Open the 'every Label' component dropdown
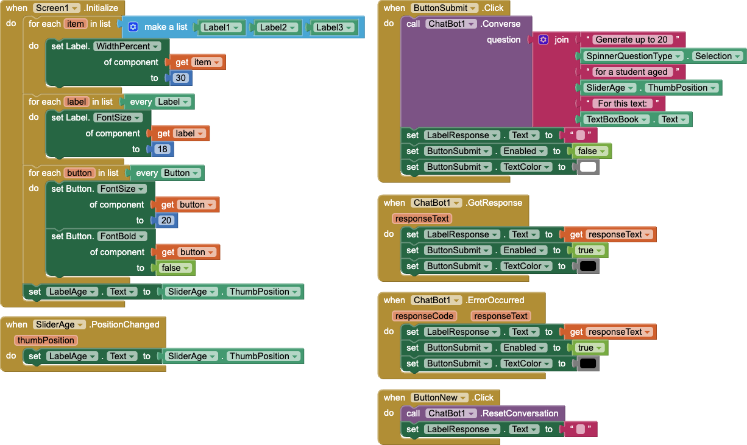 coord(173,102)
